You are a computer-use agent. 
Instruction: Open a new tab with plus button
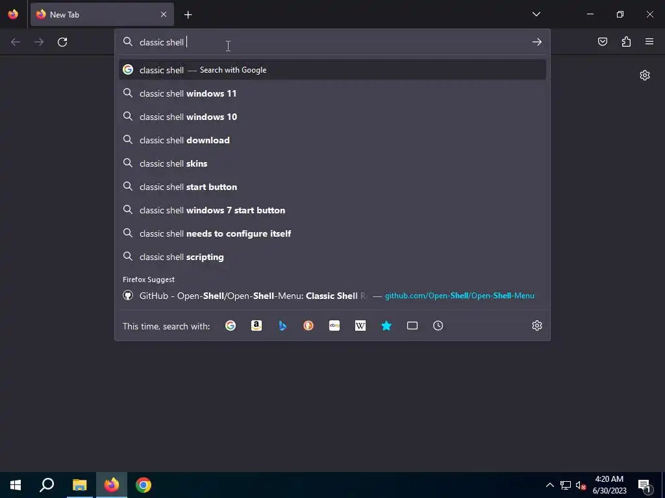[x=188, y=15]
